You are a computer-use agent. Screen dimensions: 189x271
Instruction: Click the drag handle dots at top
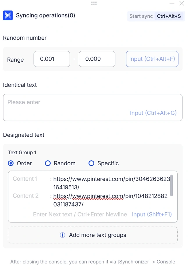coord(94,3)
